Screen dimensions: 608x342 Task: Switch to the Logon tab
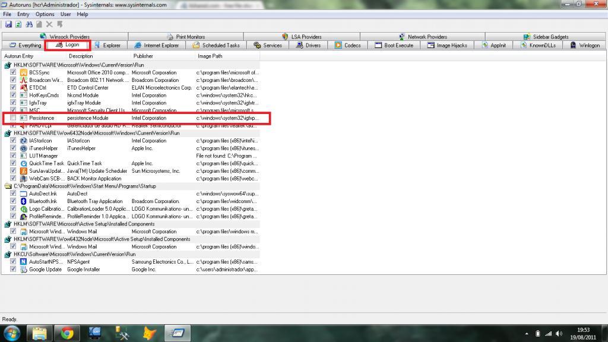click(68, 45)
